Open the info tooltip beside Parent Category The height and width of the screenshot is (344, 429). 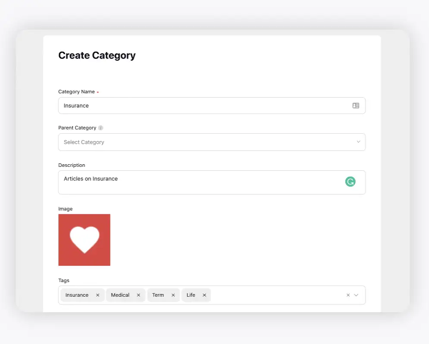coord(100,127)
